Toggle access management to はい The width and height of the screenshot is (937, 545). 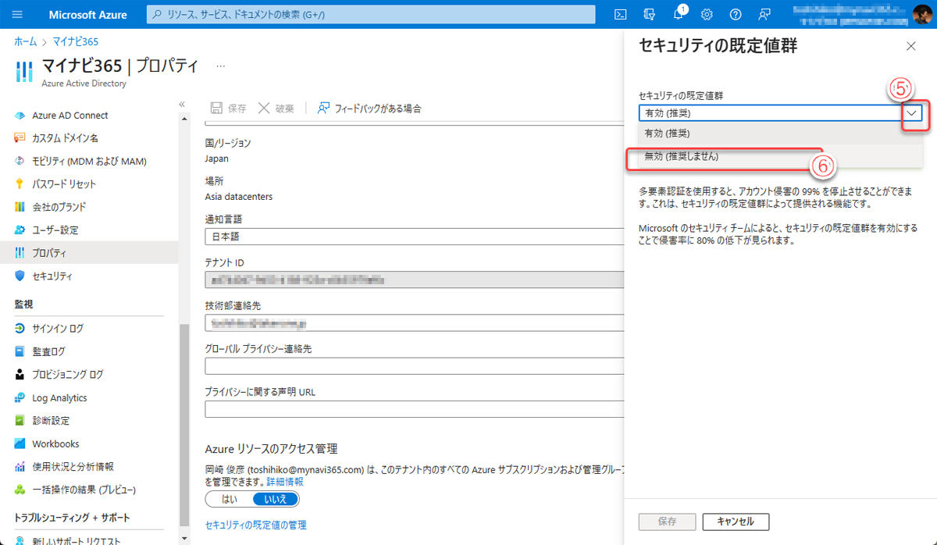click(230, 499)
